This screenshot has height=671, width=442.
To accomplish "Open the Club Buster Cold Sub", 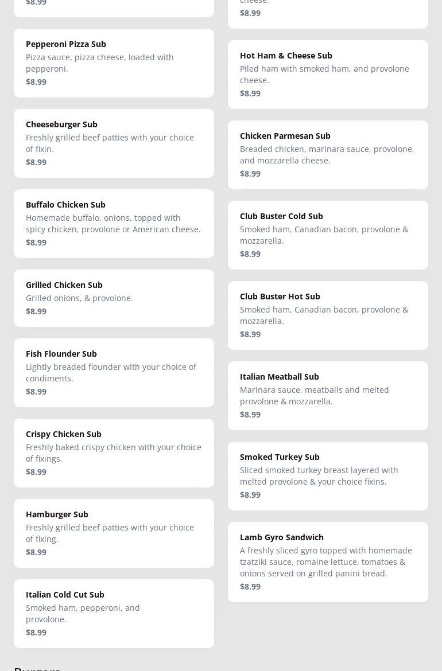I will point(328,235).
